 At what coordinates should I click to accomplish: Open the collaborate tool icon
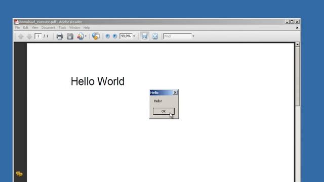pyautogui.click(x=80, y=36)
